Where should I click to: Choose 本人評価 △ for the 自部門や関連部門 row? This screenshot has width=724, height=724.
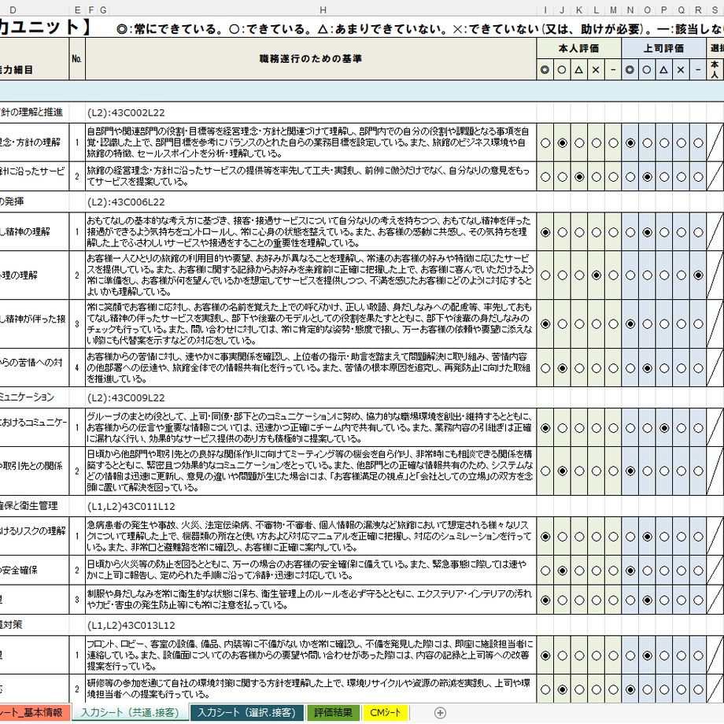(x=579, y=143)
